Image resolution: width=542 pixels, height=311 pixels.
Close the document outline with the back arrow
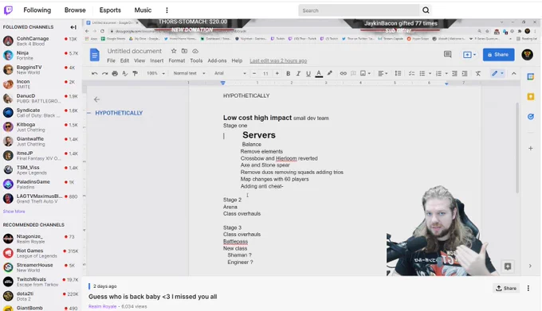pos(96,99)
